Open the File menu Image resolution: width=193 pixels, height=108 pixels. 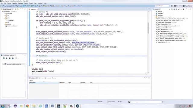tap(2, 3)
